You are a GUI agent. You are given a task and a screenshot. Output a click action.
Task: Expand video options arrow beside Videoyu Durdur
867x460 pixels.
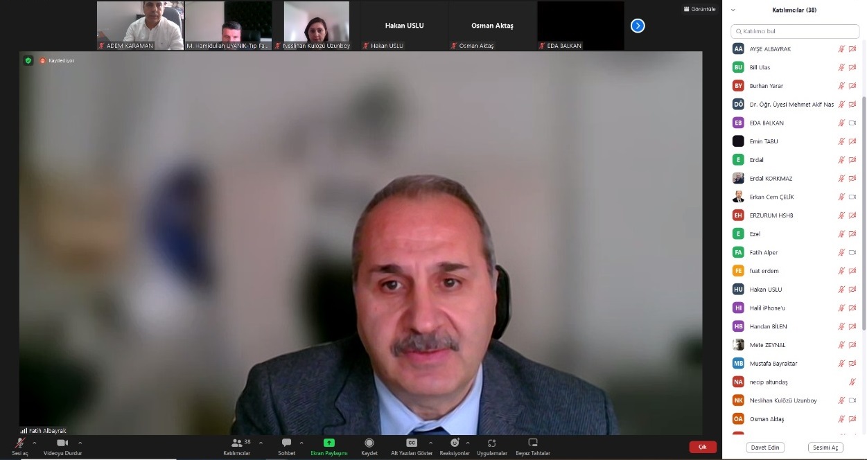tap(80, 443)
